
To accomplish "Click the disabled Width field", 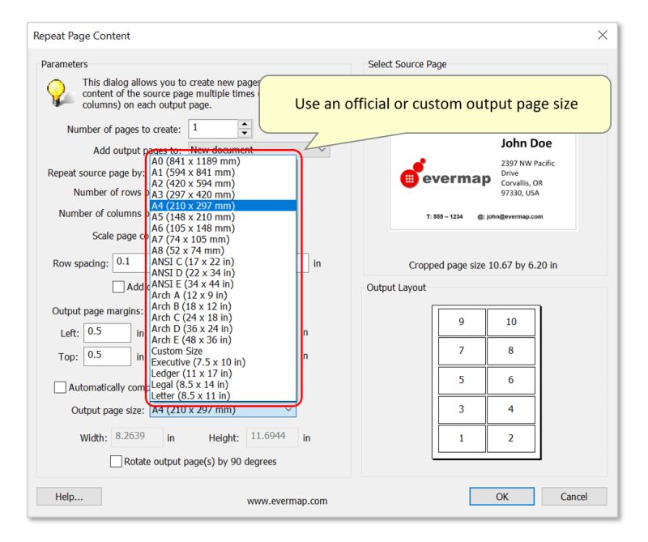I will [x=137, y=437].
